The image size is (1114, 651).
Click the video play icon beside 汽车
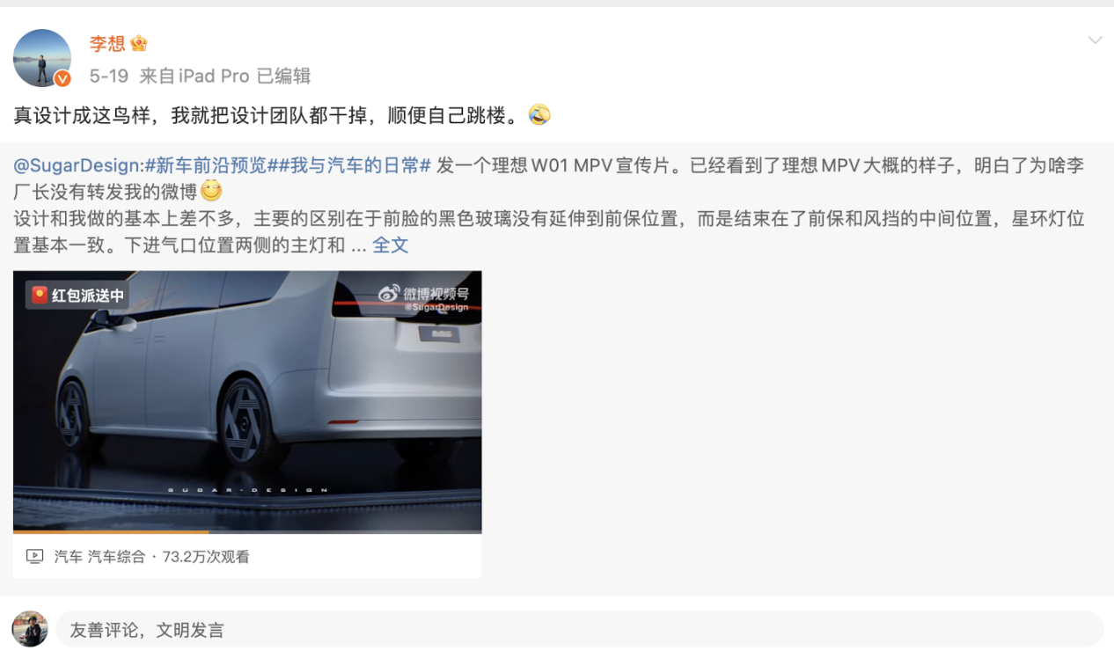coord(34,556)
